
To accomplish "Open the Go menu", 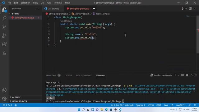I will 42,3.
